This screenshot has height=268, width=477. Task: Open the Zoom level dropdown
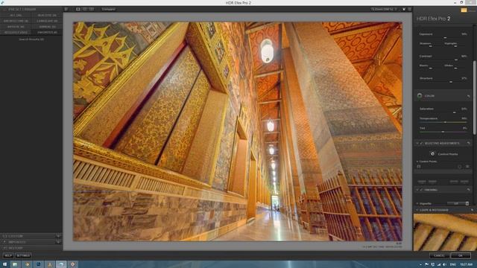pos(384,9)
